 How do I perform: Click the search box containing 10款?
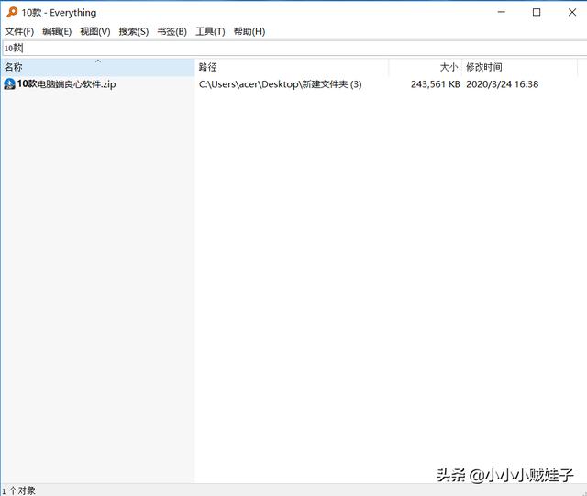(x=294, y=48)
